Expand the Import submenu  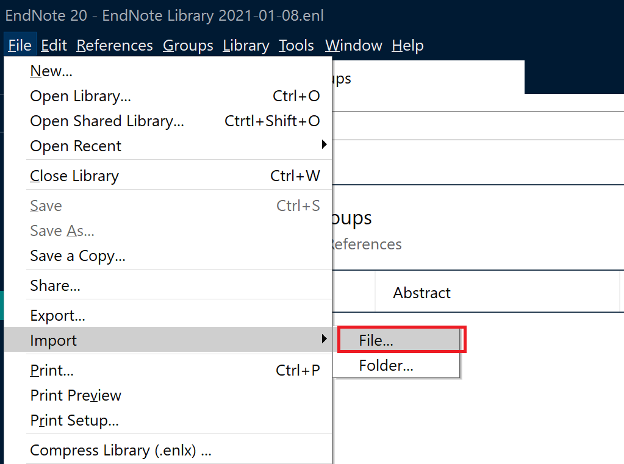(x=168, y=340)
